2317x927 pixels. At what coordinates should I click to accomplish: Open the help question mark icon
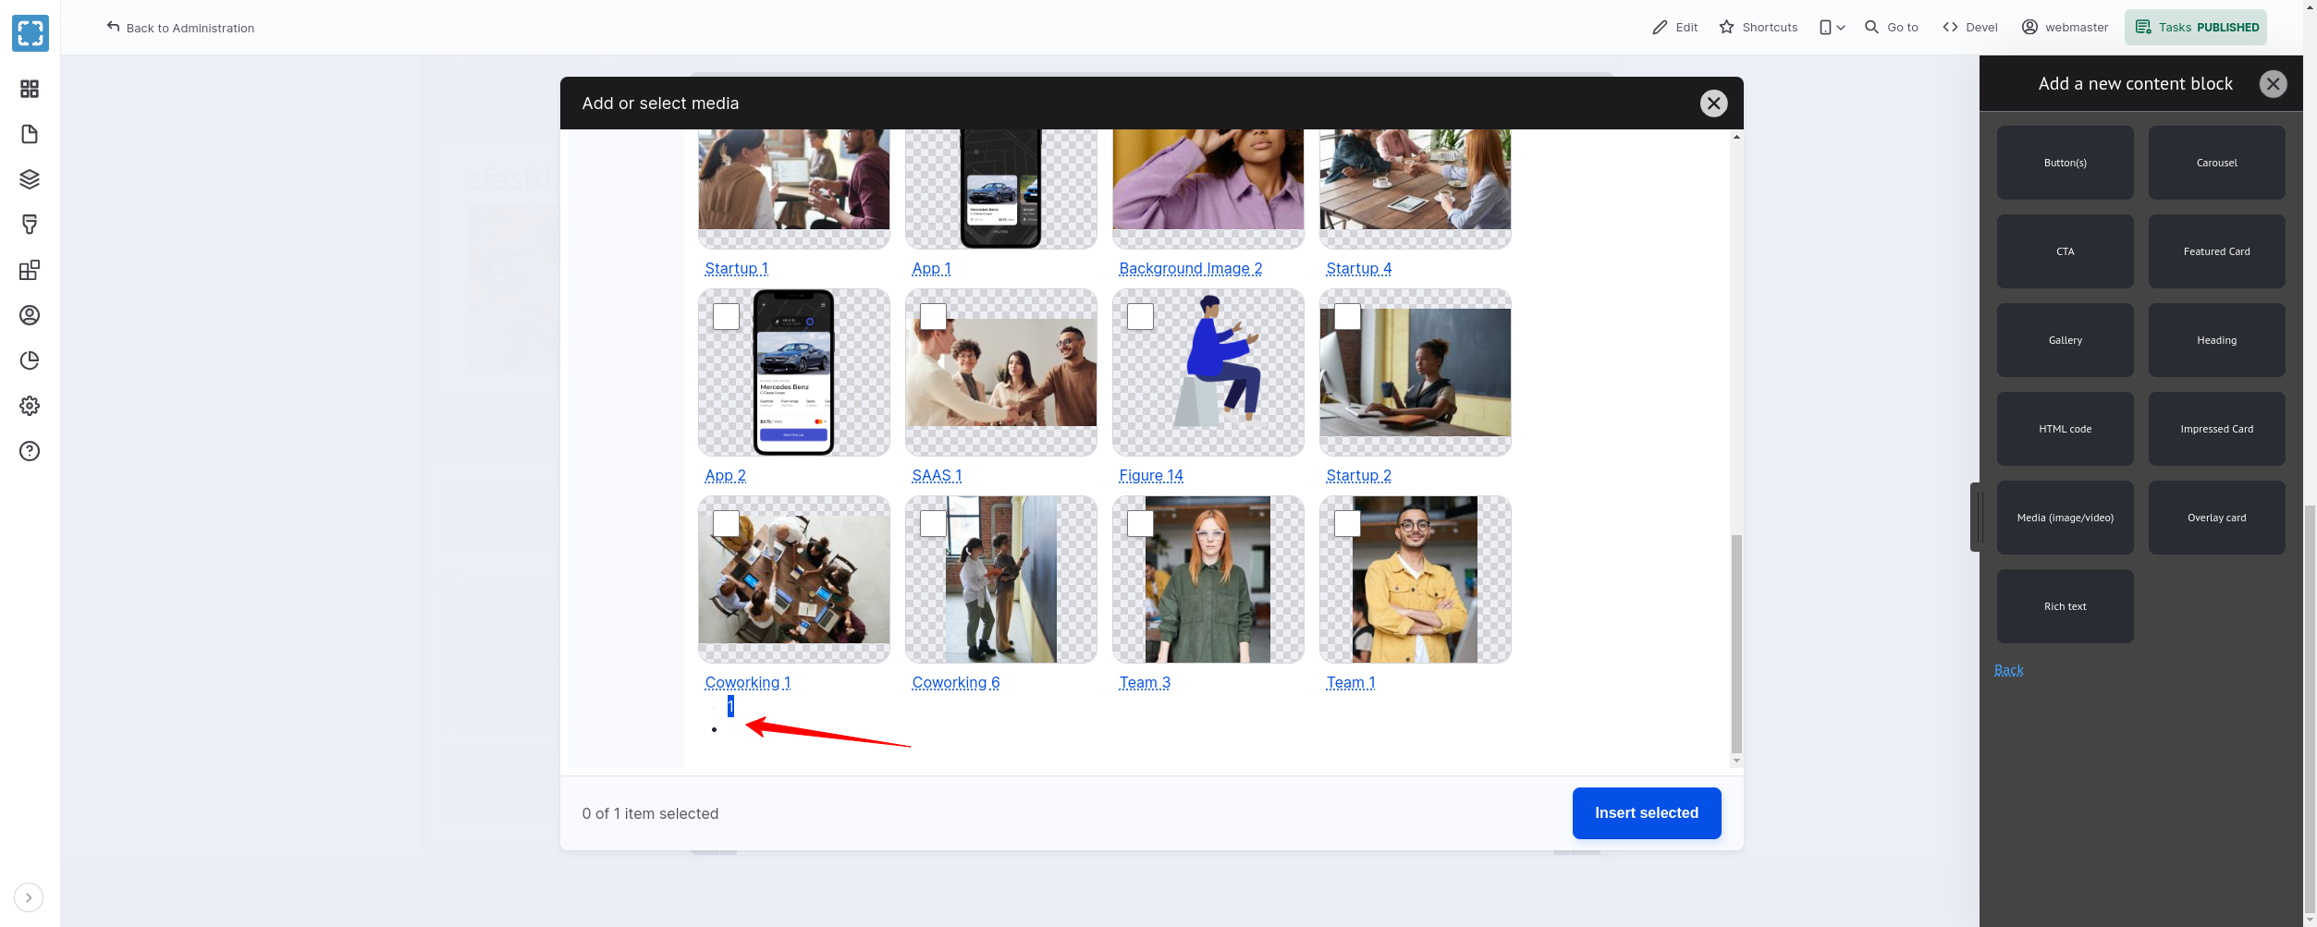pyautogui.click(x=30, y=451)
